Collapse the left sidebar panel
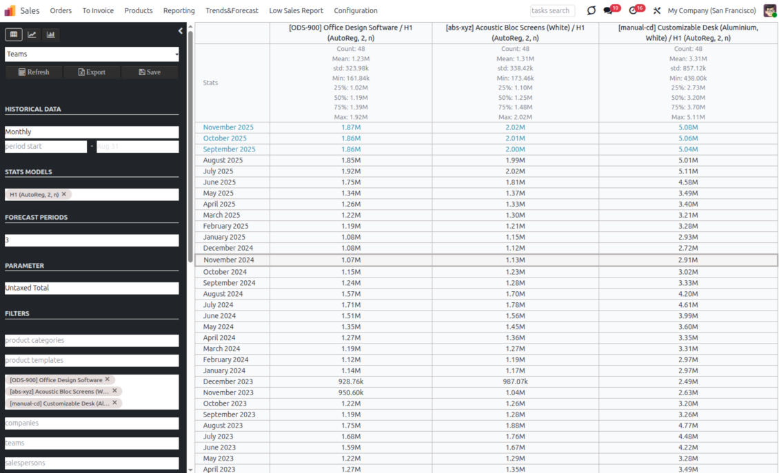This screenshot has width=779, height=473. click(181, 31)
